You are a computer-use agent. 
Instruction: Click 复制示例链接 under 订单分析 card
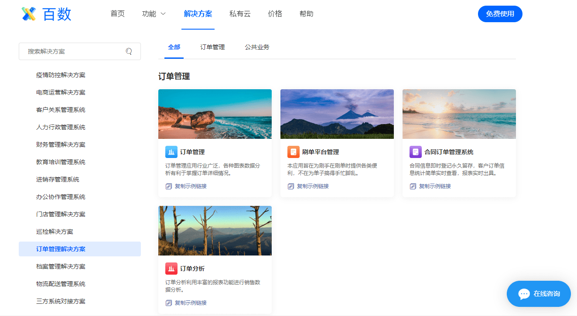[191, 303]
